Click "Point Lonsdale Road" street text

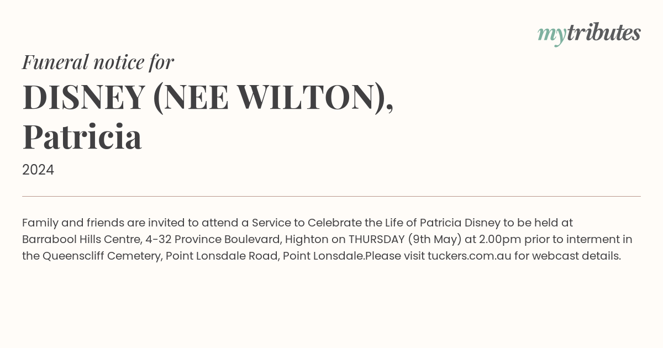click(x=223, y=256)
